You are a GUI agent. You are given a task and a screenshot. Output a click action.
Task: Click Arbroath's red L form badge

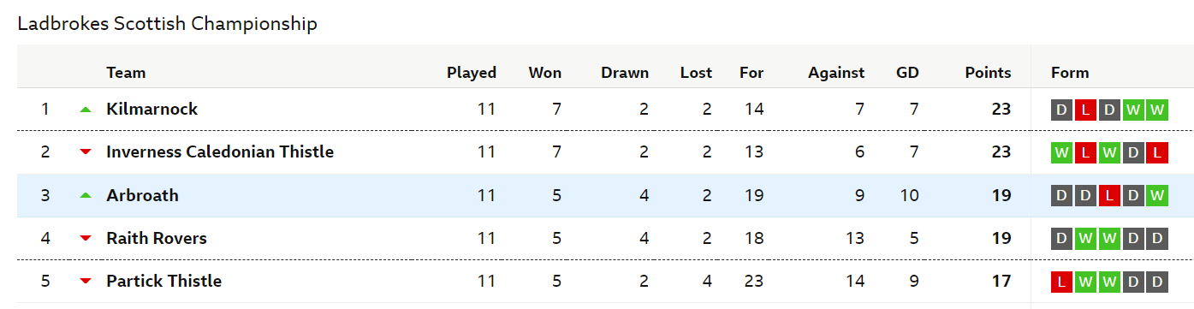tap(1109, 195)
